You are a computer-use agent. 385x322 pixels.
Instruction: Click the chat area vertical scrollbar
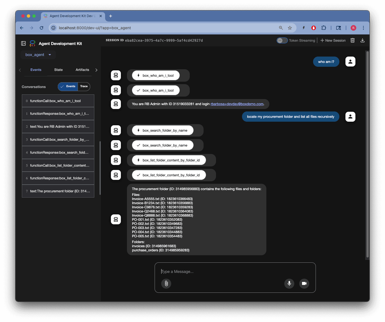(367, 155)
